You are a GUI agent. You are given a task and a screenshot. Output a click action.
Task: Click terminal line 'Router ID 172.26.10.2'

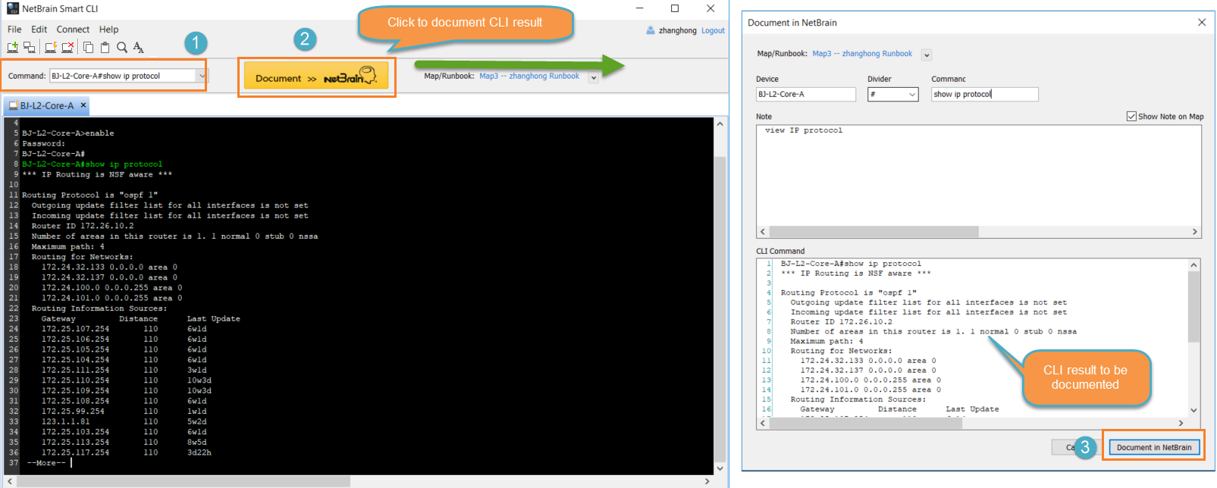[x=83, y=226]
